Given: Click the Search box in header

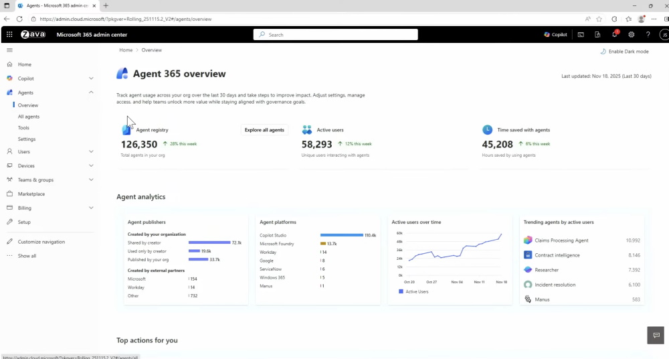Looking at the screenshot, I should coord(335,35).
